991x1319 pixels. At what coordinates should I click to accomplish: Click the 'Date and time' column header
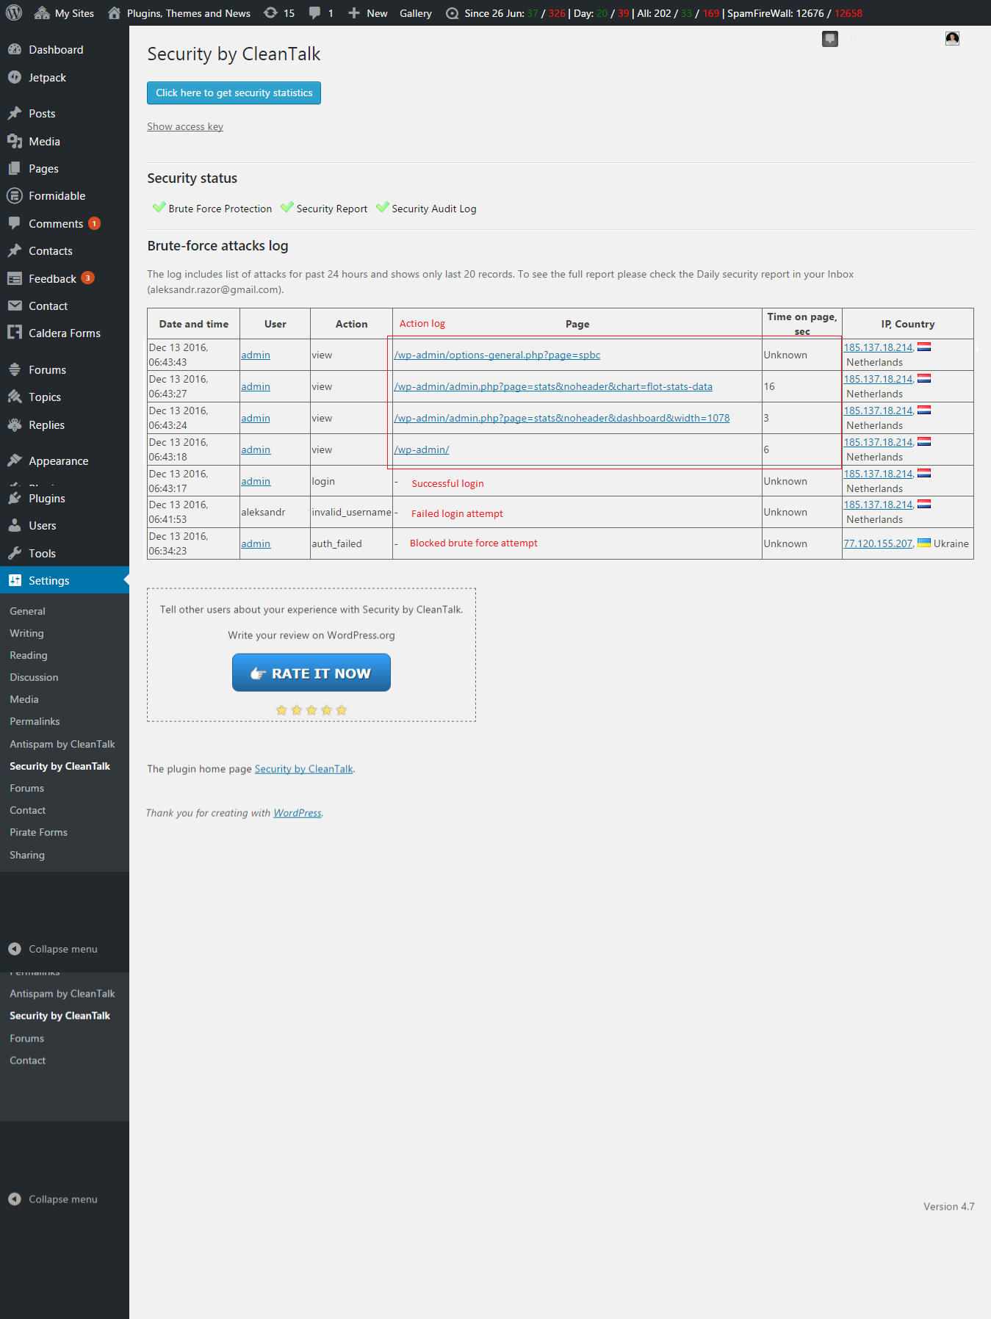(194, 324)
